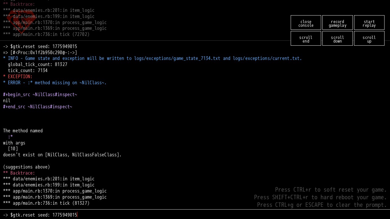Click the backtrace line ending in tick (81327)
Image resolution: width=390 pixels, height=219 pixels.
pos(46,203)
